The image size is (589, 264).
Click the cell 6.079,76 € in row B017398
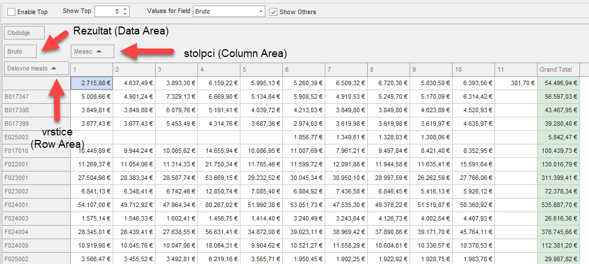176,110
